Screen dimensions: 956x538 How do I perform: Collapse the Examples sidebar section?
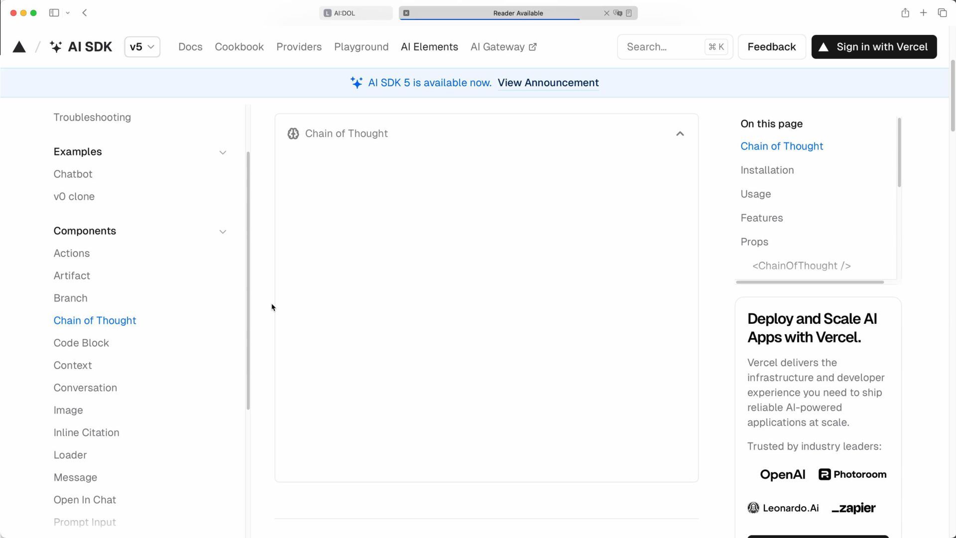(223, 152)
